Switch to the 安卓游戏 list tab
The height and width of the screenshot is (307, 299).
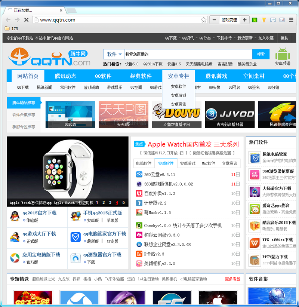(x=188, y=163)
